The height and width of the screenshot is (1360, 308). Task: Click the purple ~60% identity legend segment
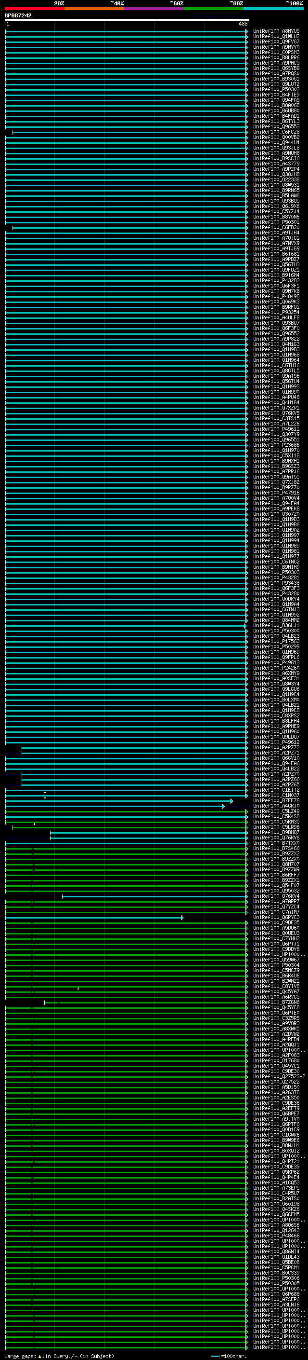pos(154,9)
